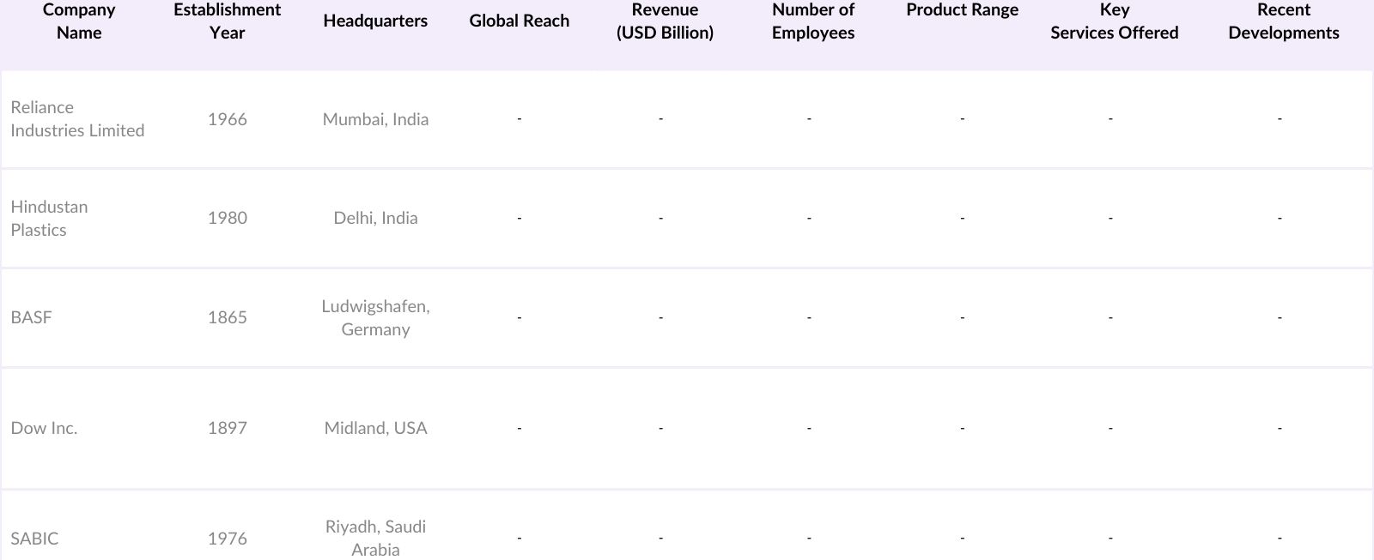Image resolution: width=1374 pixels, height=560 pixels.
Task: Click the 1980 establishment year cell
Action: tap(227, 218)
